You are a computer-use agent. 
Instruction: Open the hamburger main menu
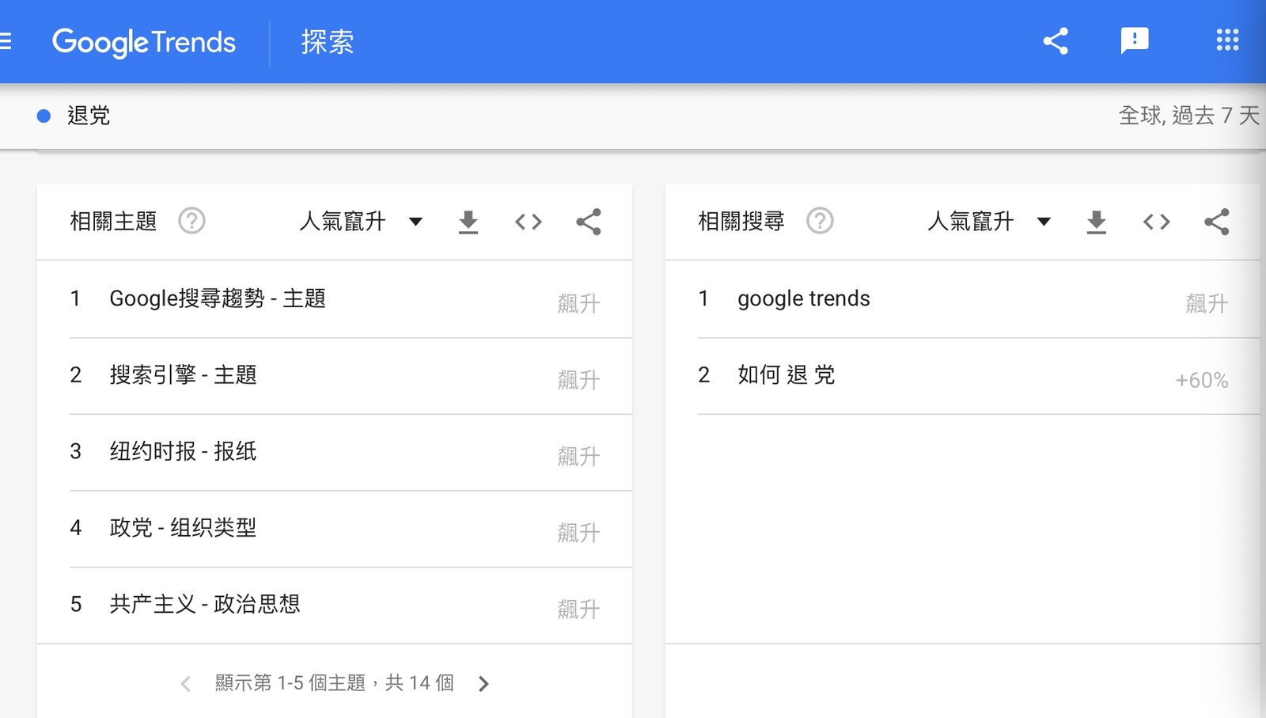coord(5,41)
